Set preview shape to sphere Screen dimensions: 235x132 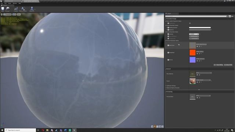155,126
